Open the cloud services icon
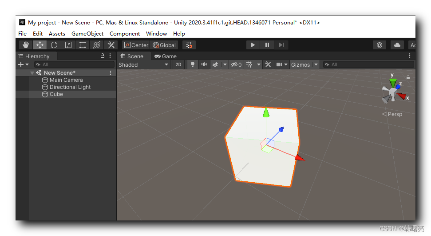This screenshot has height=236, width=431. (397, 45)
